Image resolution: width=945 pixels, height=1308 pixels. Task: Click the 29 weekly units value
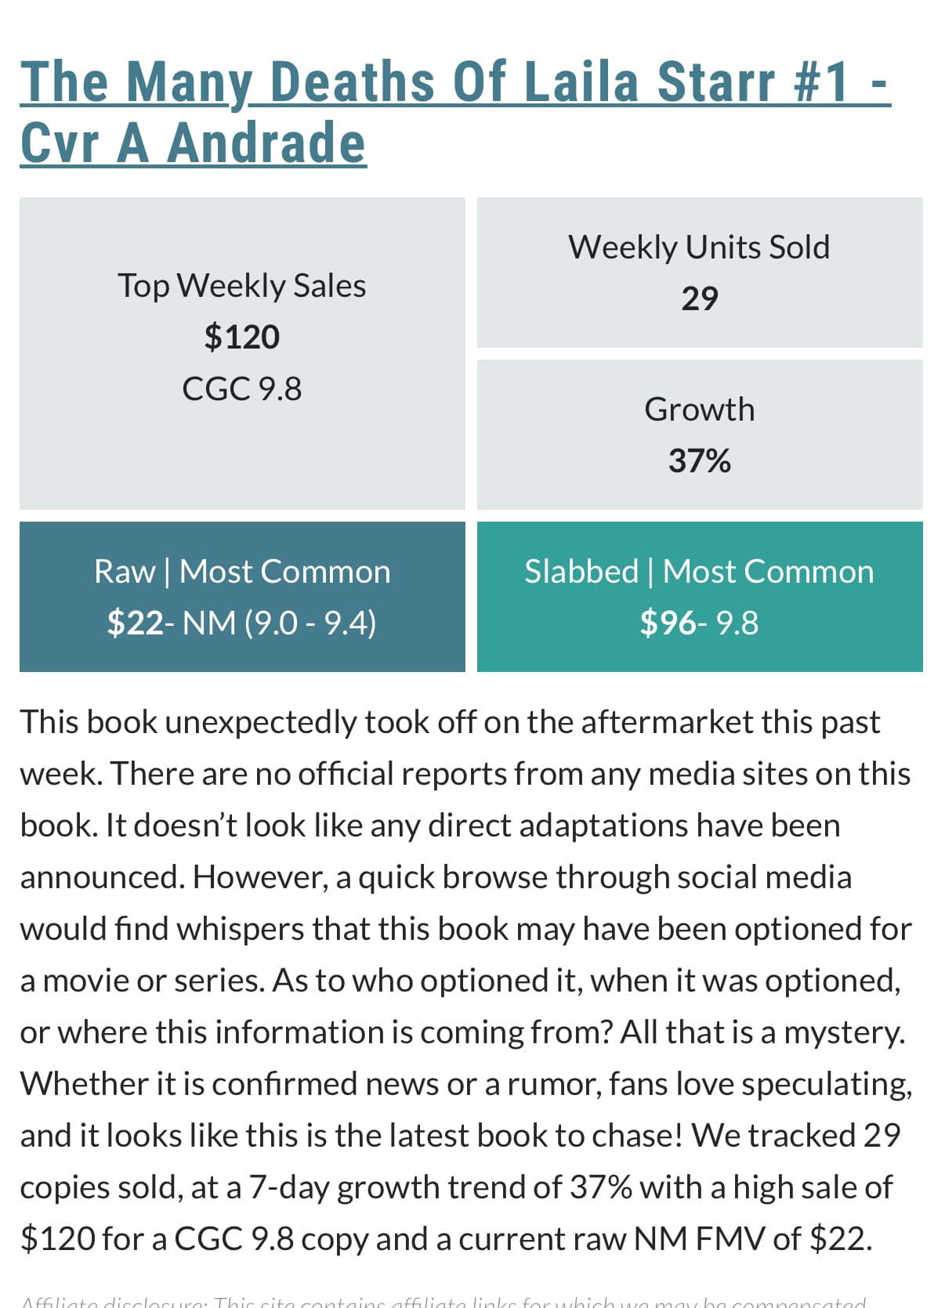[x=699, y=299]
